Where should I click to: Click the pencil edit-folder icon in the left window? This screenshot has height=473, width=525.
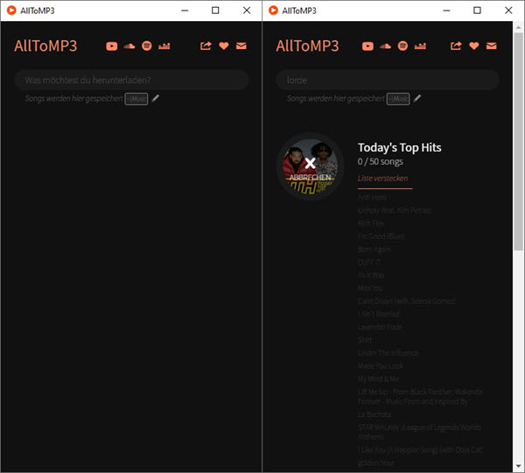click(156, 99)
